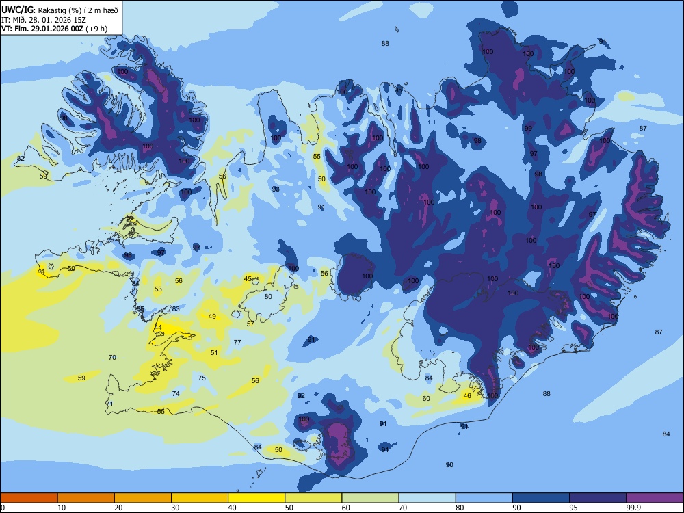Click the 'VT: Fim. 29.01.2026 00Z (+9 h)' line

[x=54, y=29]
